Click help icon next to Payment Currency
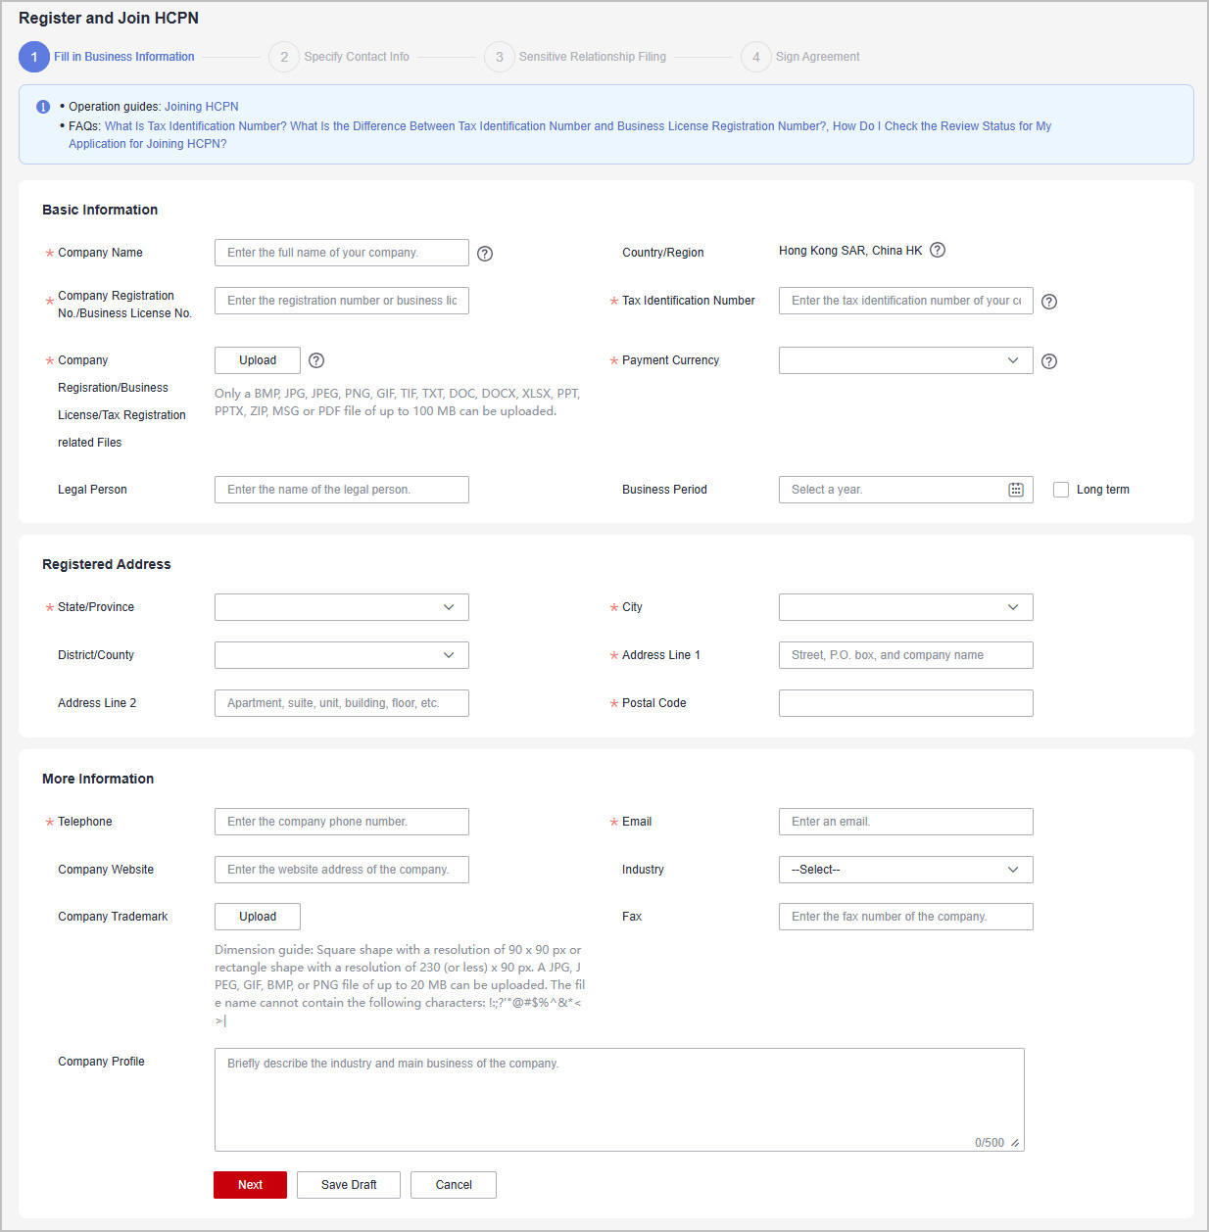The width and height of the screenshot is (1209, 1232). (1049, 361)
